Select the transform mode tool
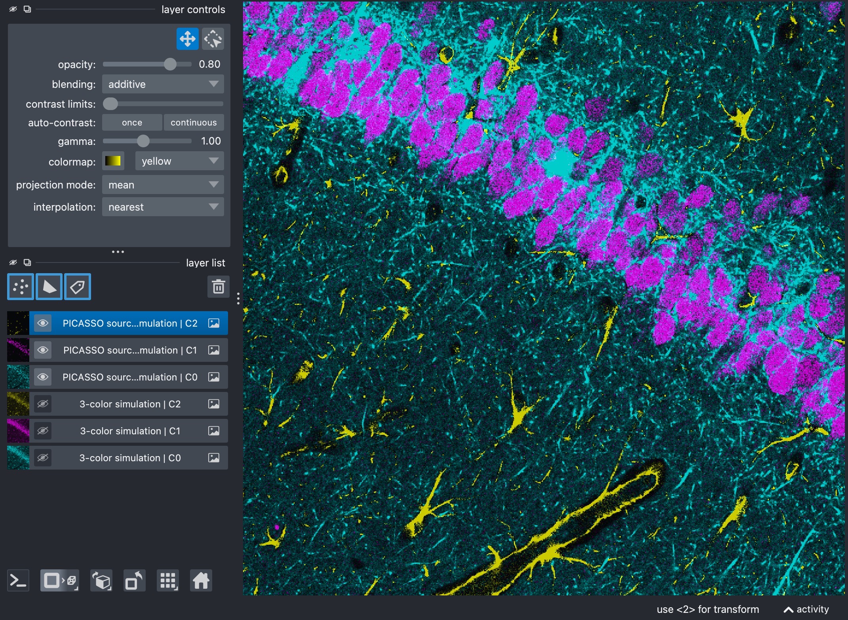The image size is (848, 620). [213, 39]
